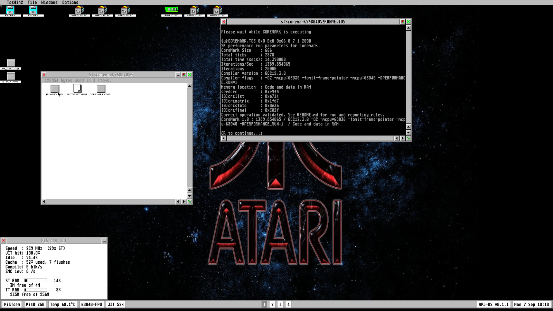
Task: Click the terminal's left scroll arrow at bottom-left
Action: [x=224, y=138]
